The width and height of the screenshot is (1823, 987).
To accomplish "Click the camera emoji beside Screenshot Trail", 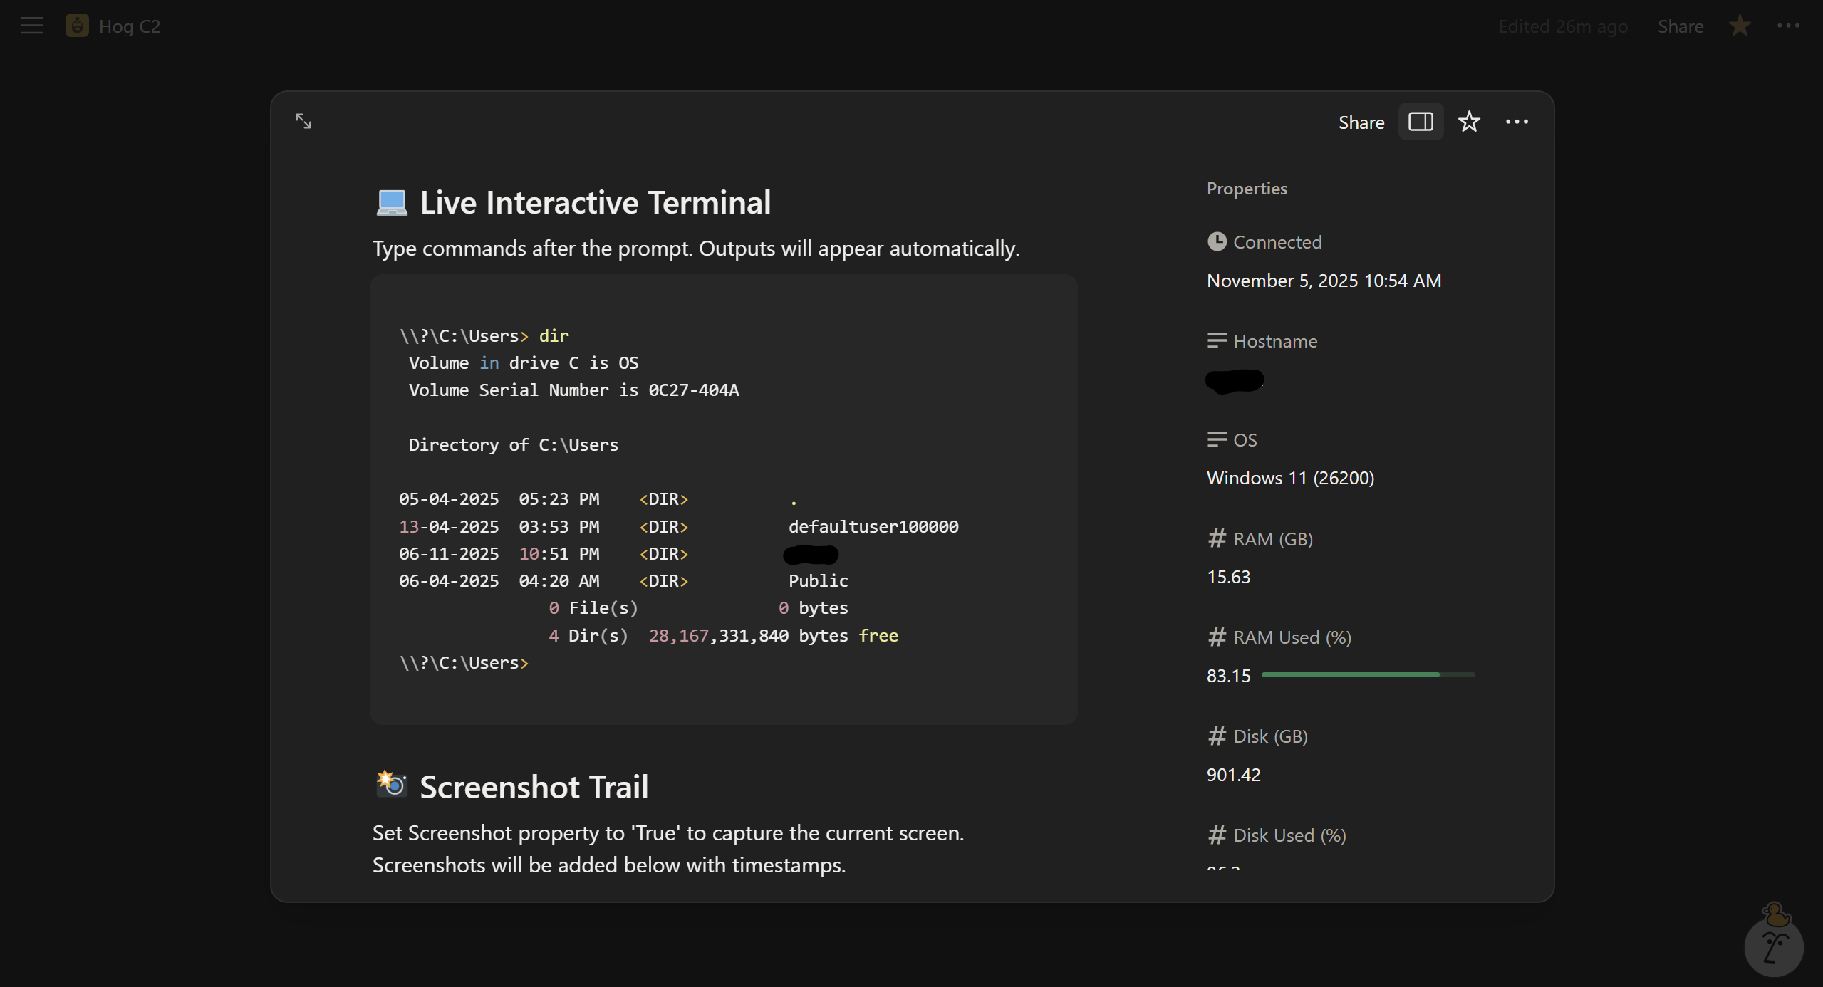I will [391, 784].
